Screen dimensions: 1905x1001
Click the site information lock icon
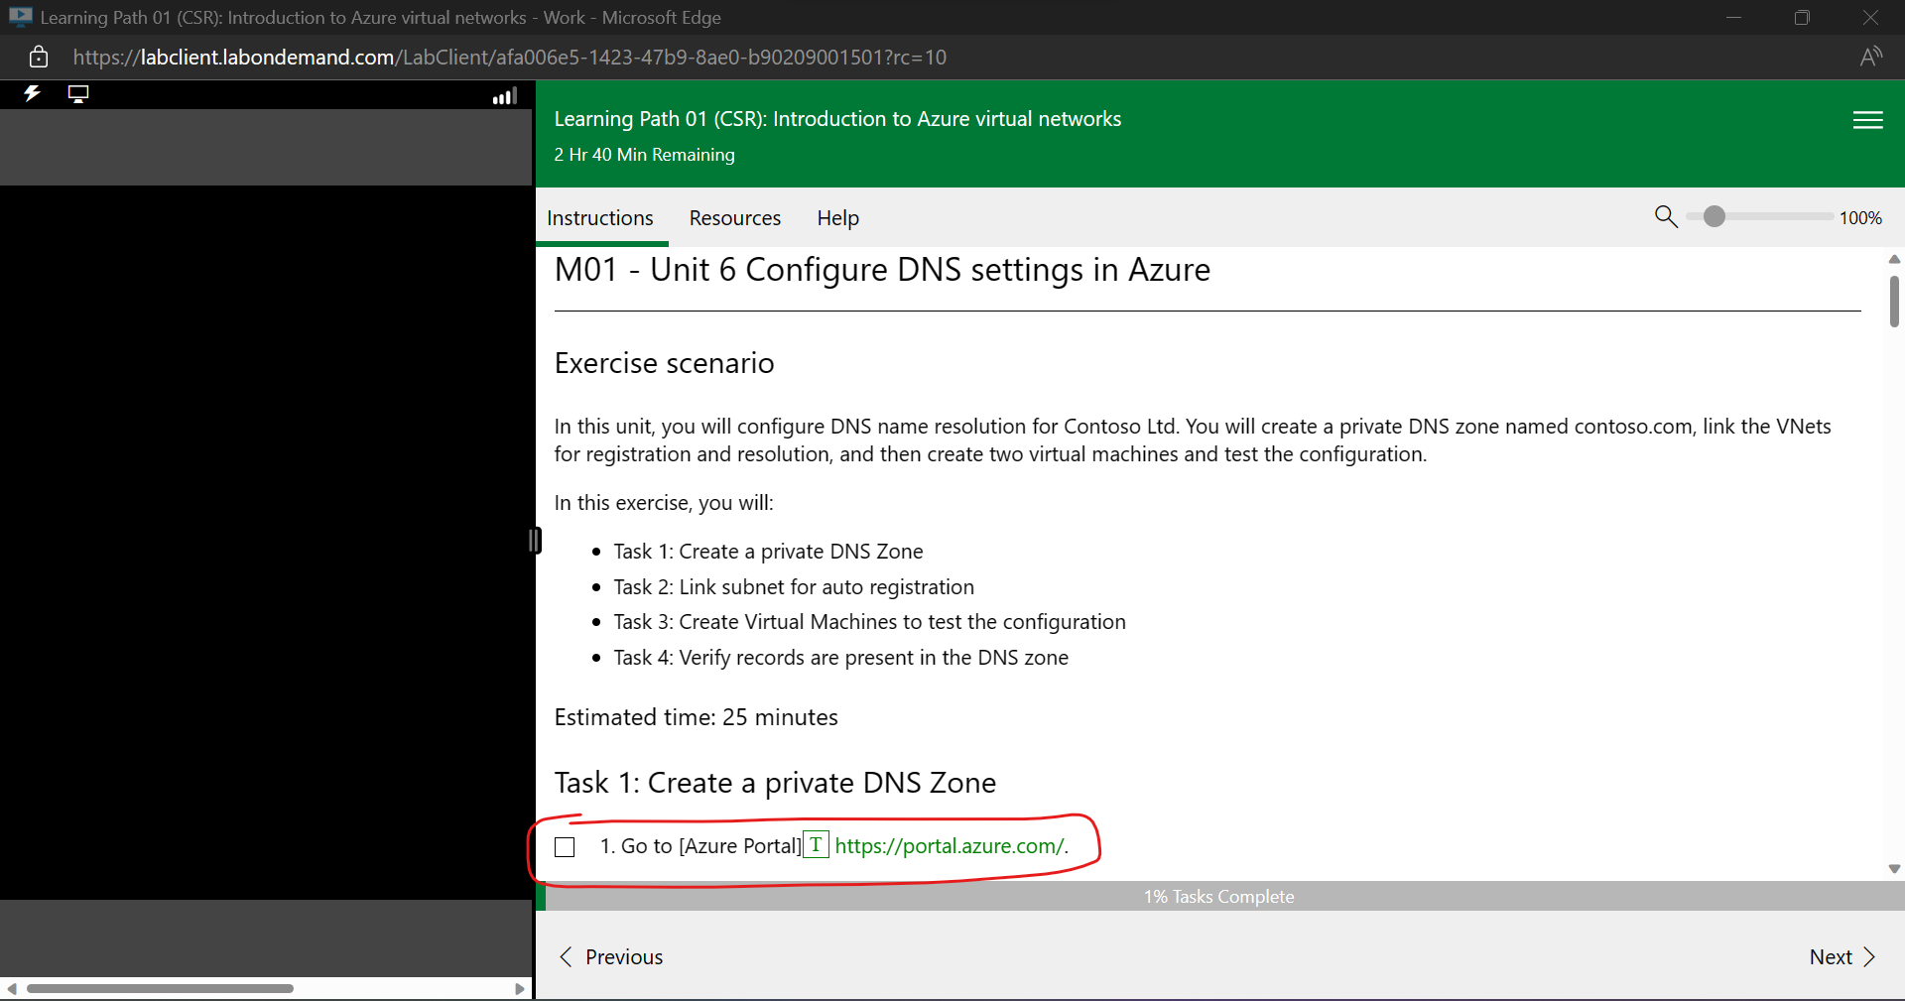coord(39,57)
